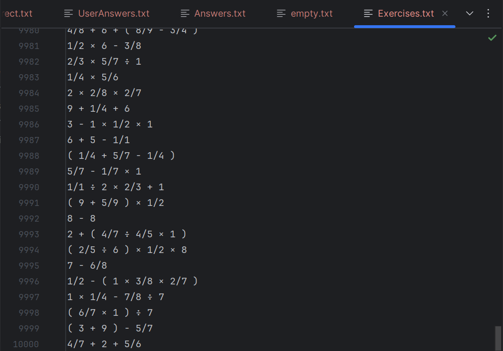503x351 pixels.
Task: Click the line '9 + 1/4 + 6'
Action: click(x=99, y=108)
